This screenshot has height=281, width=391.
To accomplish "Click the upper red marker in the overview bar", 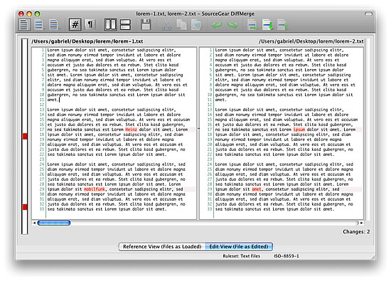I will [x=25, y=137].
